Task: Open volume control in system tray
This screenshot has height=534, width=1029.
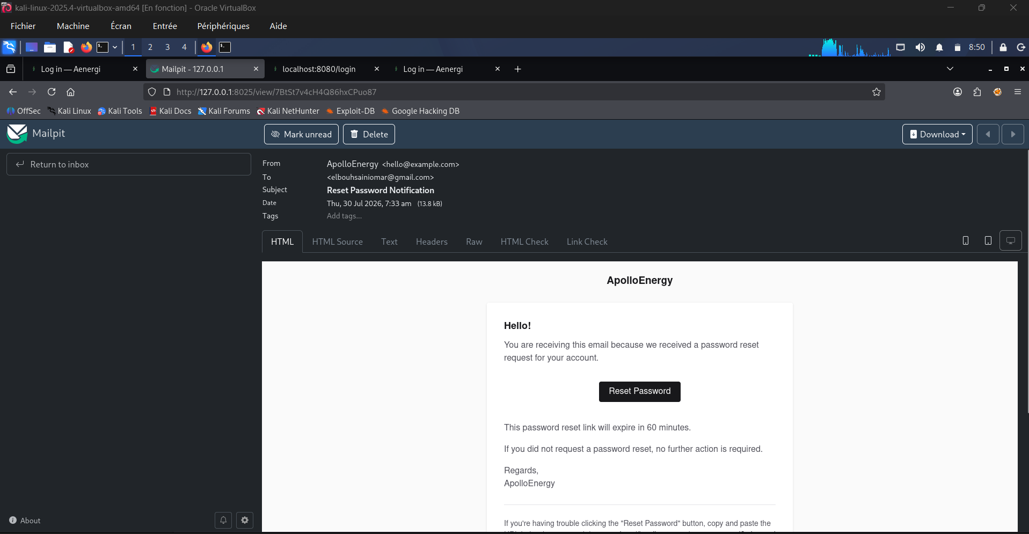Action: pyautogui.click(x=920, y=47)
